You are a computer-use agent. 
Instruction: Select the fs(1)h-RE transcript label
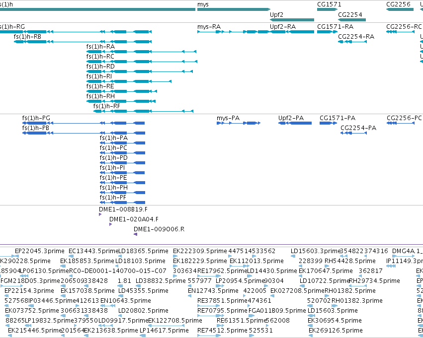pyautogui.click(x=100, y=86)
